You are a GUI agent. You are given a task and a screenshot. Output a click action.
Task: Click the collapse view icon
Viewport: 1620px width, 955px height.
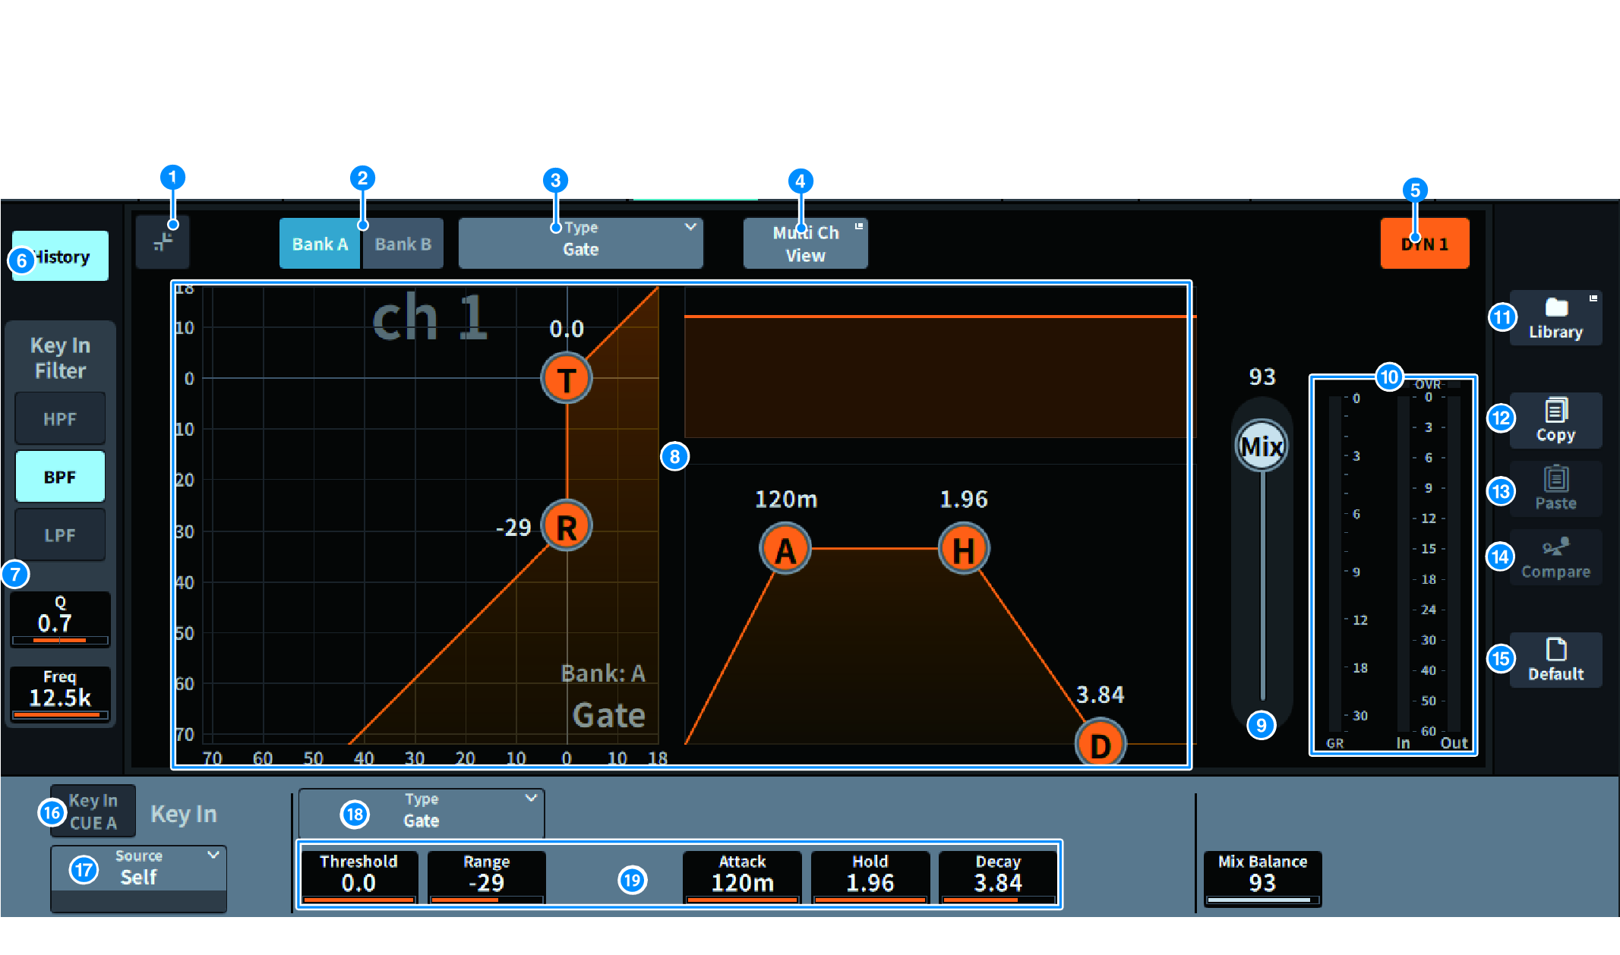[x=163, y=242]
